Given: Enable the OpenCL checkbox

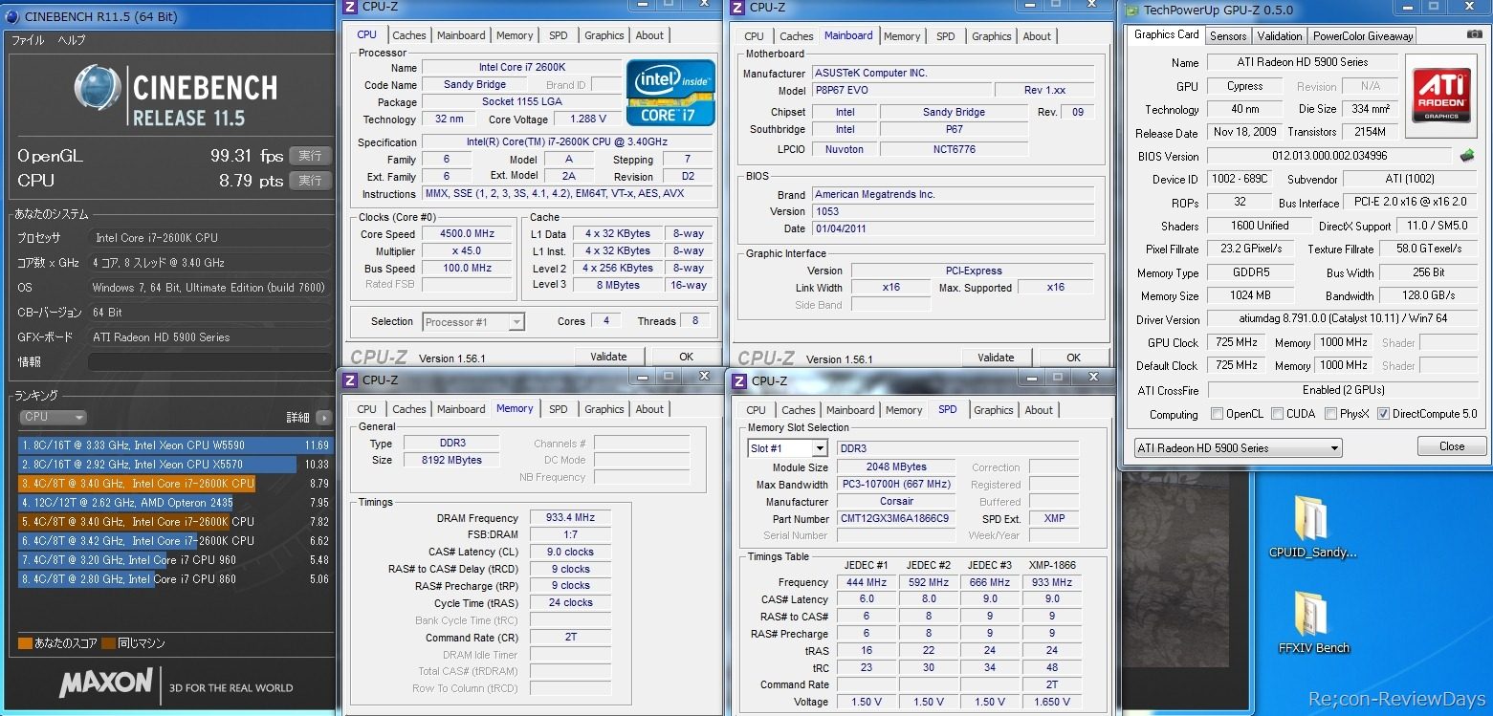Looking at the screenshot, I should click(1217, 414).
